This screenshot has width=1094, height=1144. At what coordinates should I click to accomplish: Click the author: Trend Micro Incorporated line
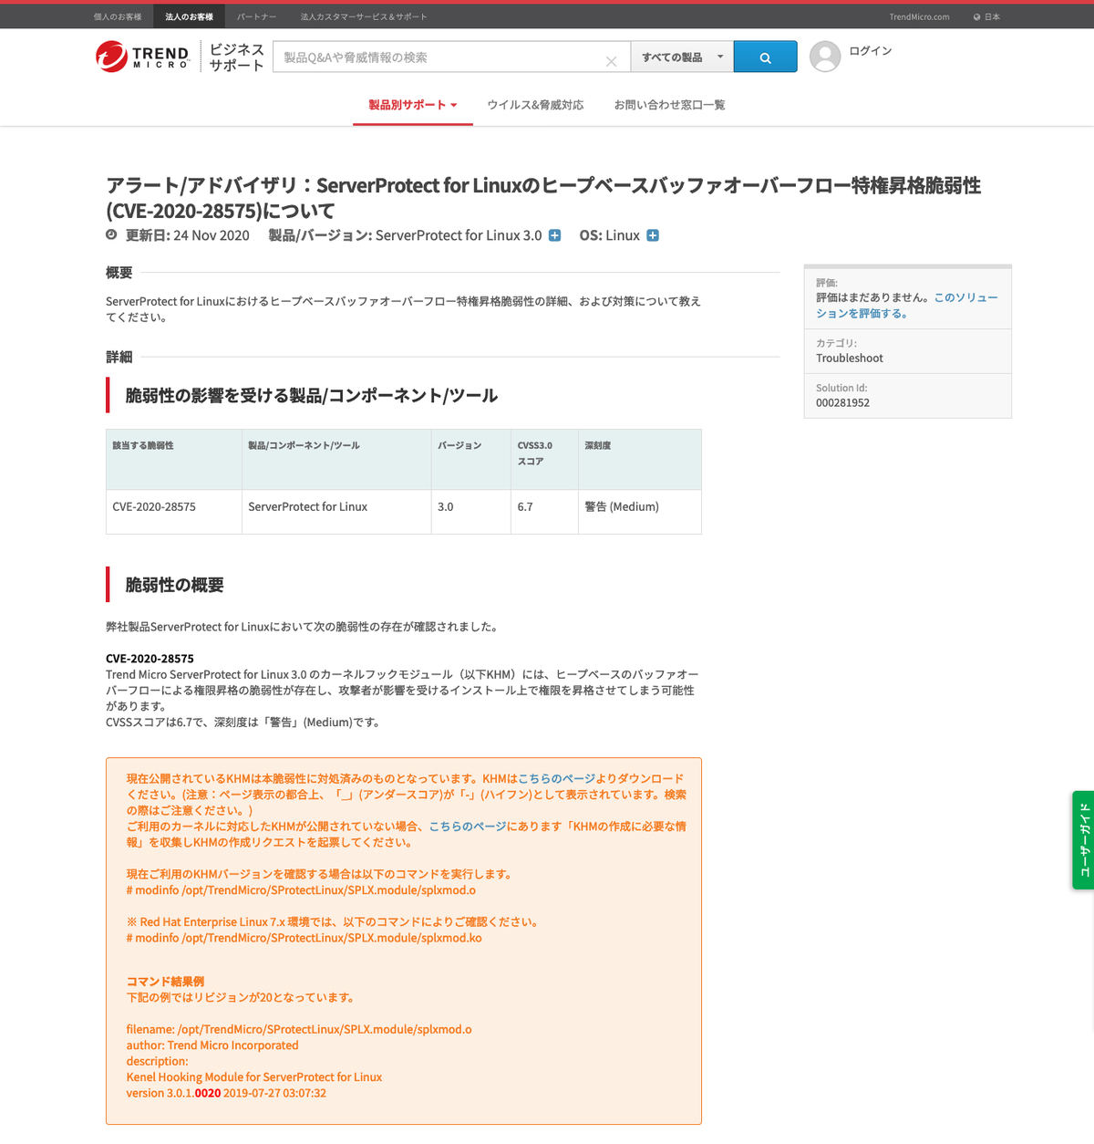[212, 1045]
